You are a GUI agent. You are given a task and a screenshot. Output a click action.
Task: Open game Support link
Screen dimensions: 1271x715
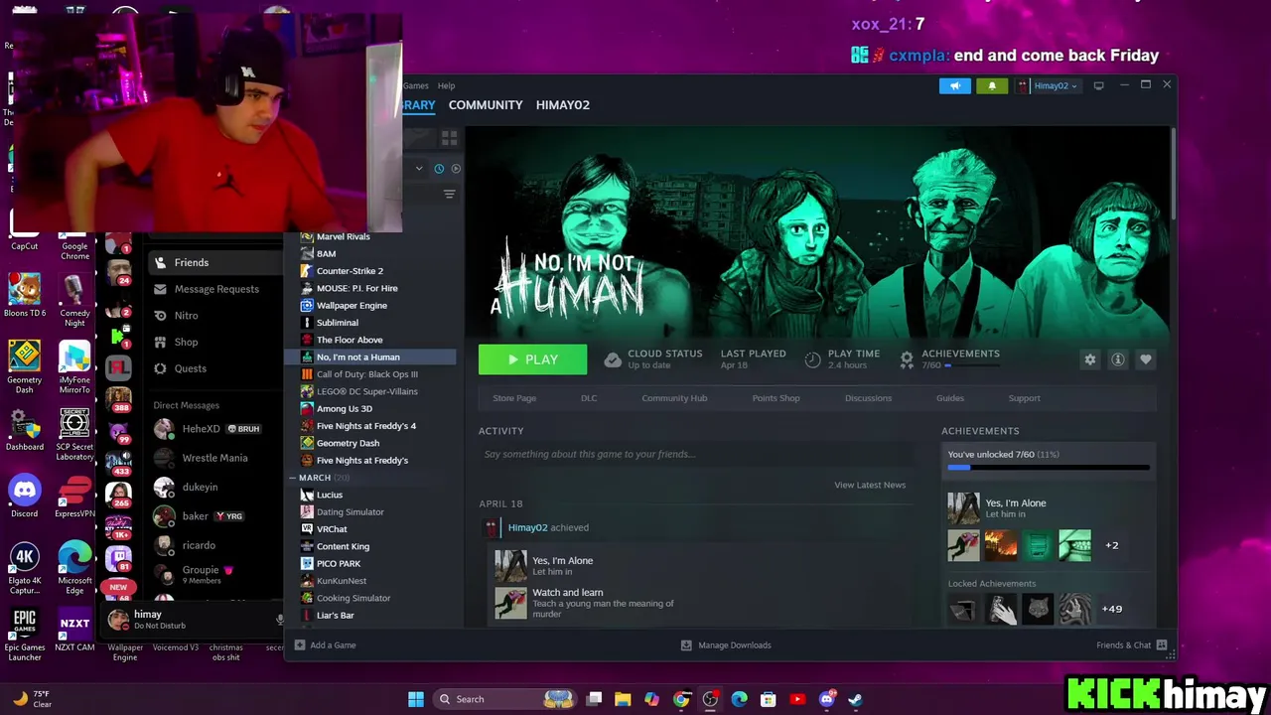click(x=1024, y=398)
